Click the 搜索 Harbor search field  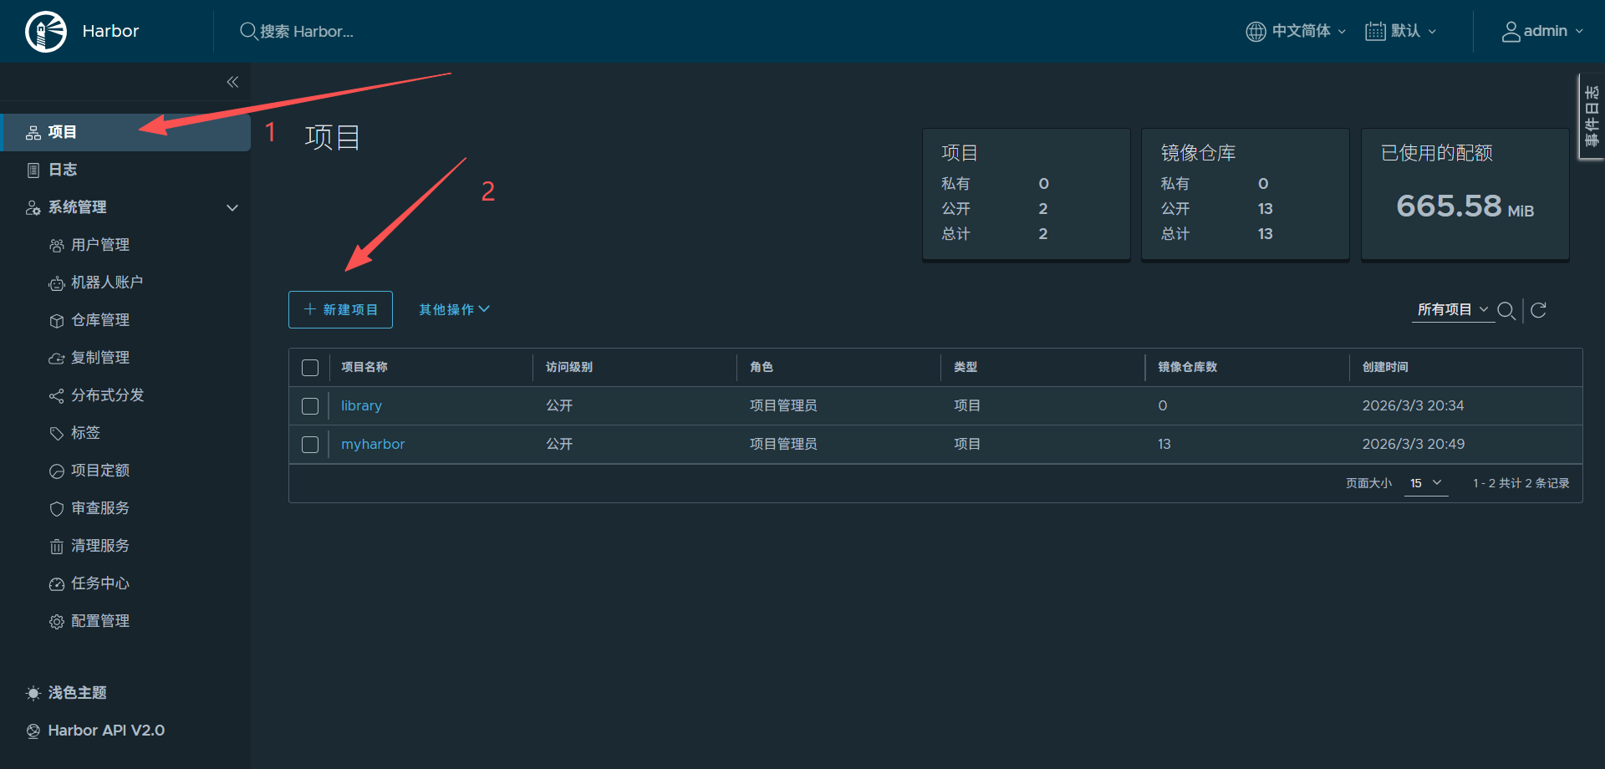pos(306,32)
